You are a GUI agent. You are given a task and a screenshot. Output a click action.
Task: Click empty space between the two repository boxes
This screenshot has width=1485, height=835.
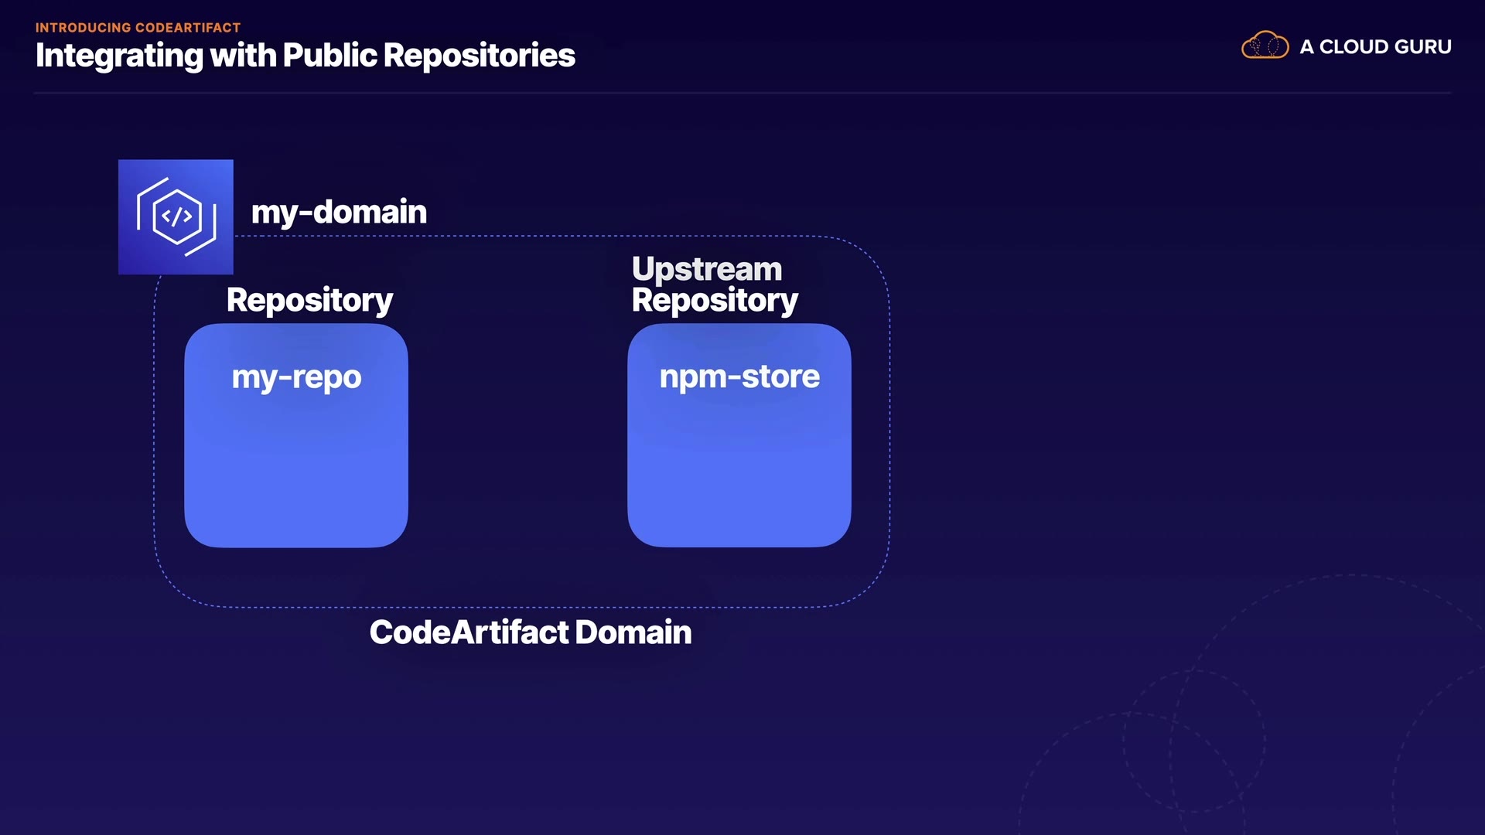coord(517,435)
